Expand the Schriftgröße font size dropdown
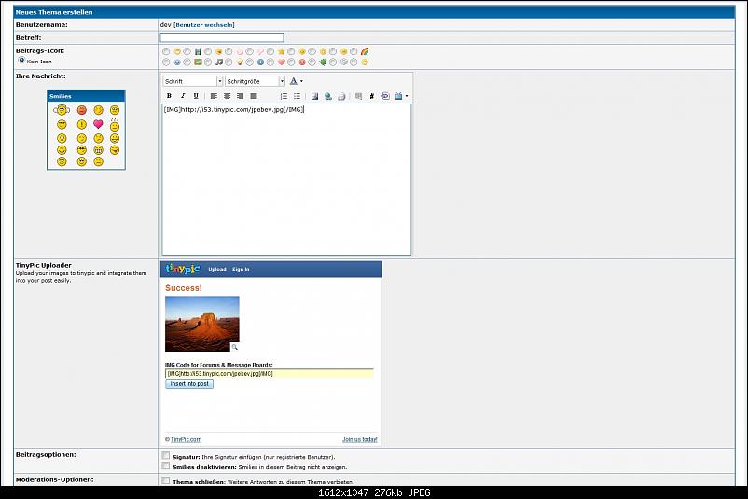 [x=255, y=81]
